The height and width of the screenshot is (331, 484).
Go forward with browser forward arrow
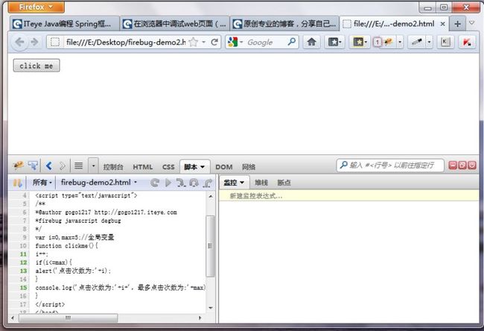click(34, 42)
